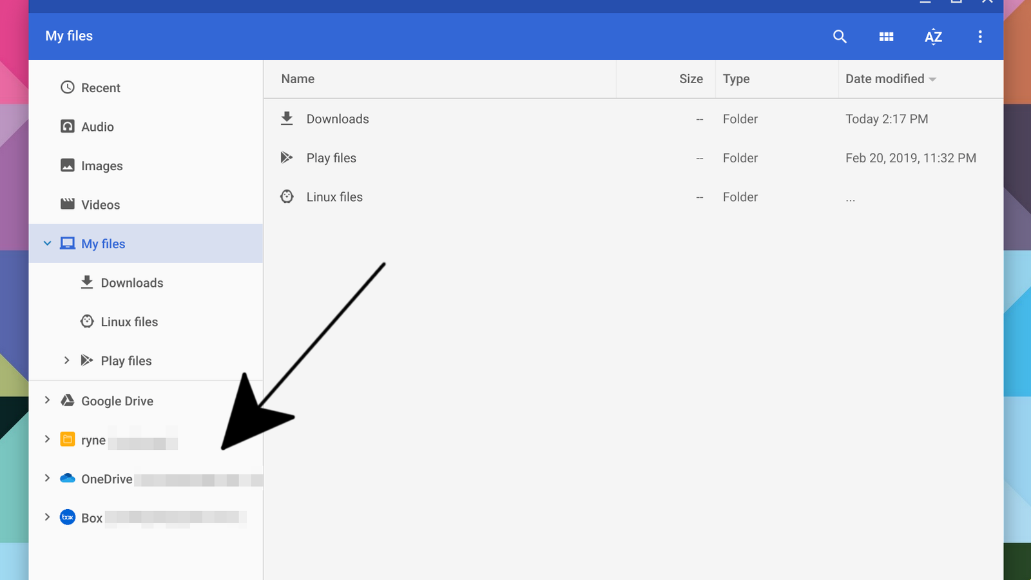This screenshot has height=580, width=1031.
Task: Collapse the My files tree
Action: [x=47, y=244]
